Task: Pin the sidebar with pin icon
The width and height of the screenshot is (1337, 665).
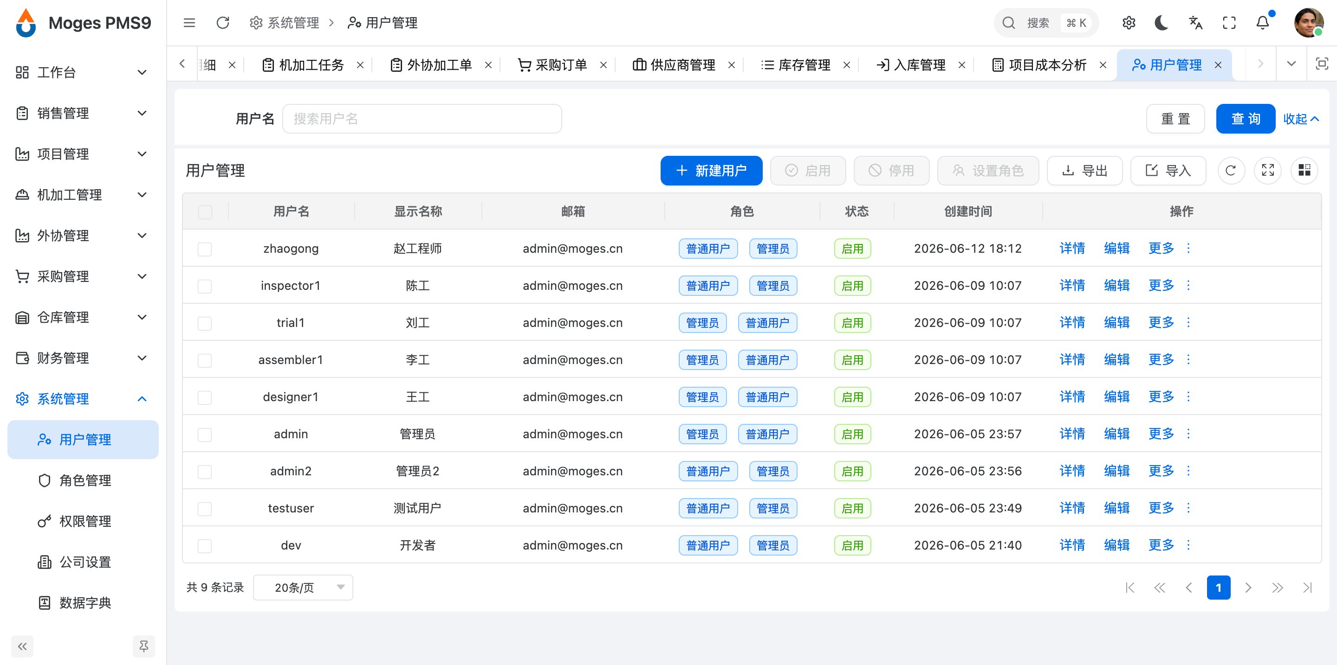Action: (144, 646)
